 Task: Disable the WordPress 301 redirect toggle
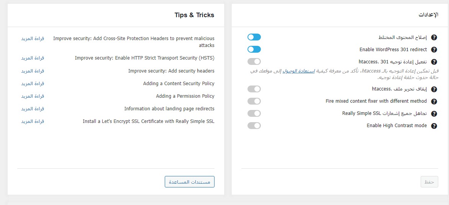254,49
